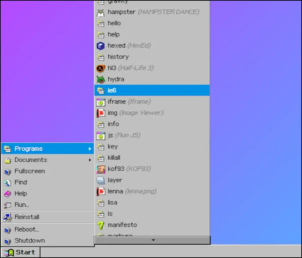Select the manifesto question mark icon
Viewport: 302px width, 258px height.
tap(101, 225)
